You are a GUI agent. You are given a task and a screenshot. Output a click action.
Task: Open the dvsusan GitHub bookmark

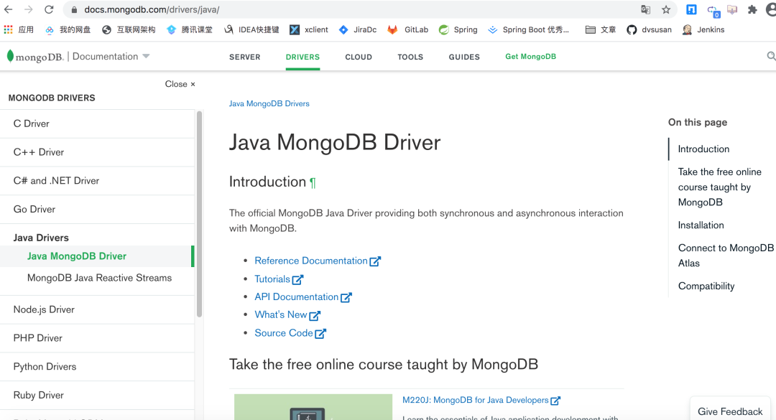649,29
